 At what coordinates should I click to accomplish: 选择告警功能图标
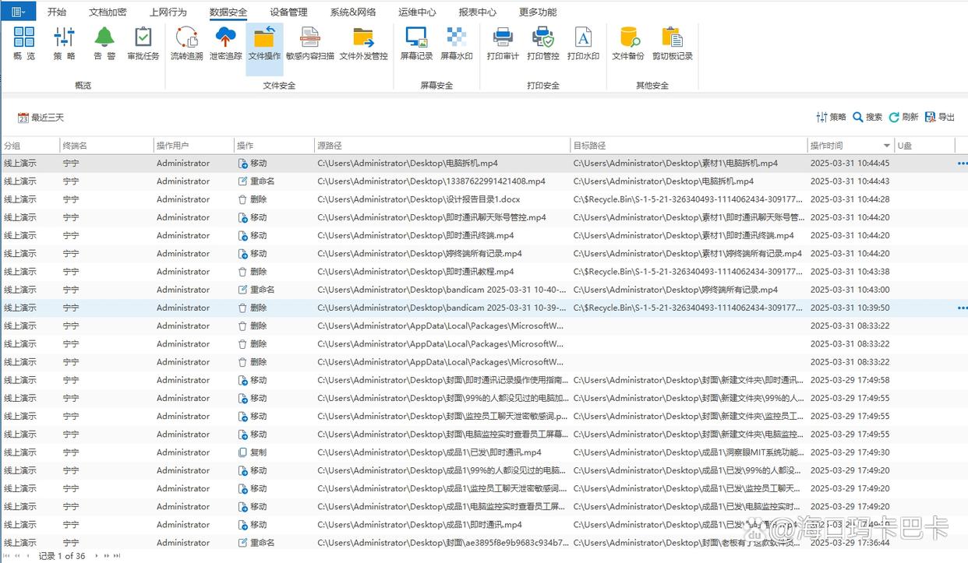coord(104,43)
